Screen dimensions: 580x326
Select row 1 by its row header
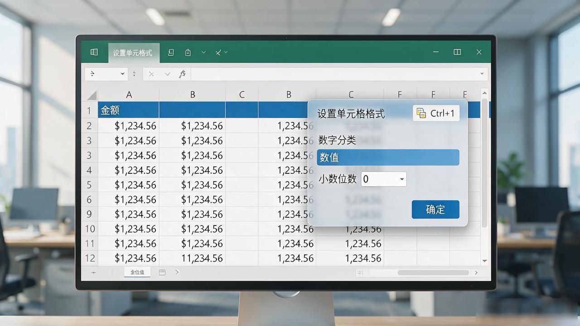(x=90, y=110)
